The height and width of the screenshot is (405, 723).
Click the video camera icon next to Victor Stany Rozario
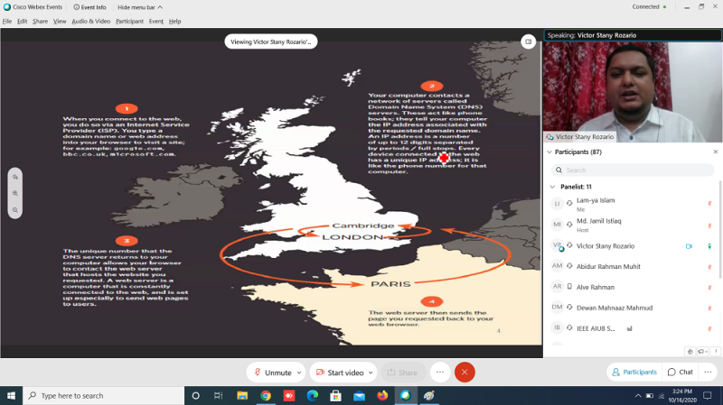[689, 246]
